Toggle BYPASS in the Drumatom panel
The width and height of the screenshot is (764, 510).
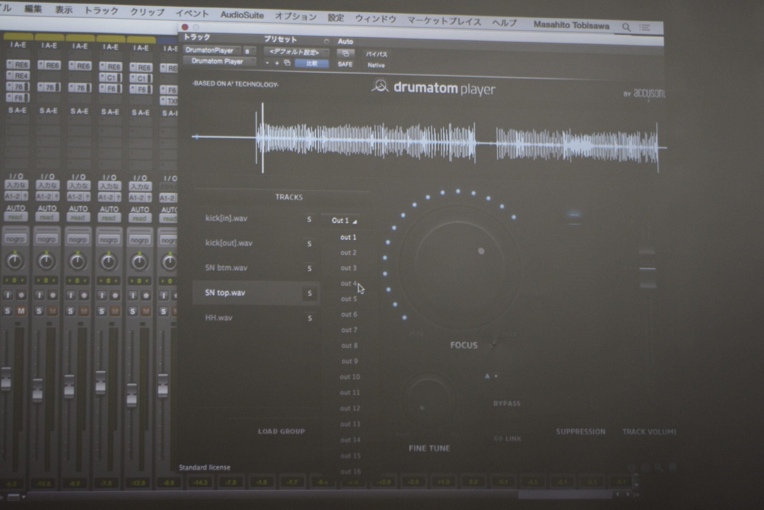click(507, 403)
